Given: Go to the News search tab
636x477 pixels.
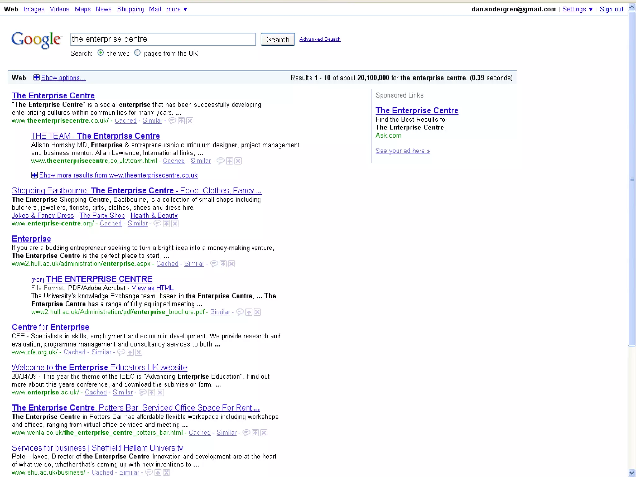Looking at the screenshot, I should pos(103,9).
